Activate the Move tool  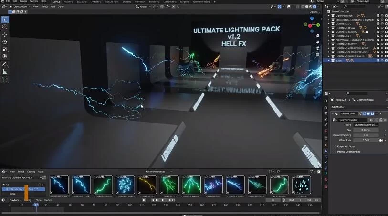click(x=5, y=35)
